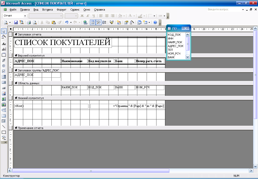Toggle the Field List button
Screen dimensions: 258x179
(93, 22)
